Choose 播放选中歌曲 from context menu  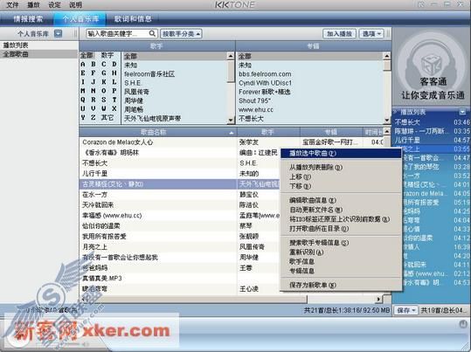341,153
